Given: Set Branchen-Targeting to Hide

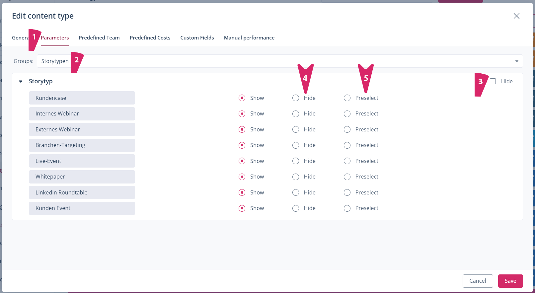Looking at the screenshot, I should click(296, 145).
